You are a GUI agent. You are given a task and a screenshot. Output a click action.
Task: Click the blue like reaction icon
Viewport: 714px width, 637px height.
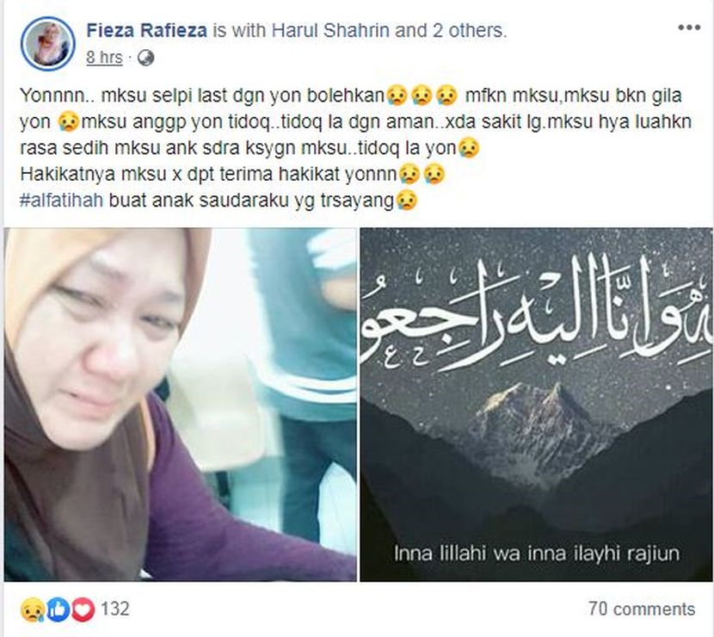click(58, 609)
